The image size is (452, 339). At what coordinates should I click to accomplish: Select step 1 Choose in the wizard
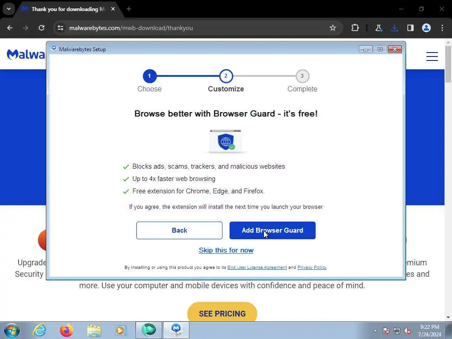coord(149,76)
